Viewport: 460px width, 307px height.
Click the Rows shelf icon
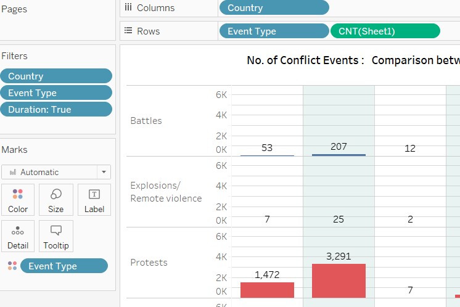pos(128,31)
